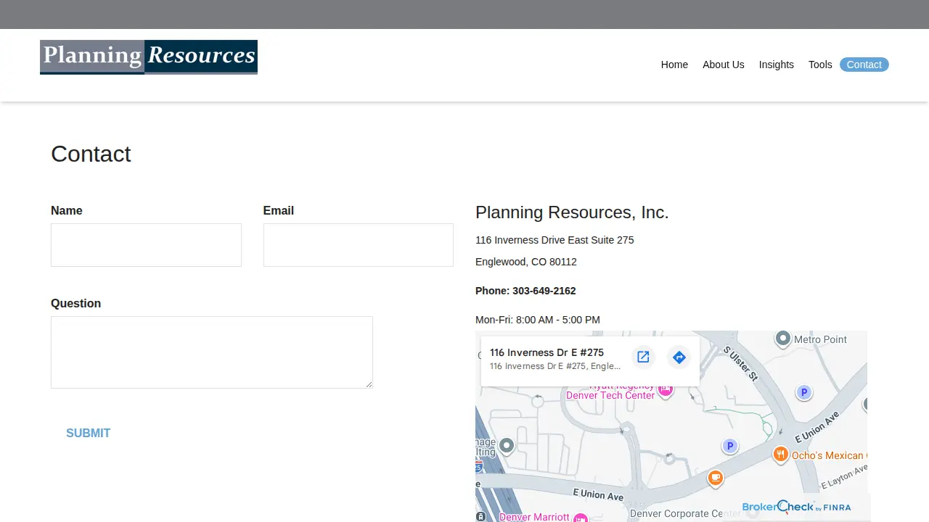Select the pink Hyatt Regency hotel pin
The width and height of the screenshot is (929, 522).
click(x=665, y=389)
